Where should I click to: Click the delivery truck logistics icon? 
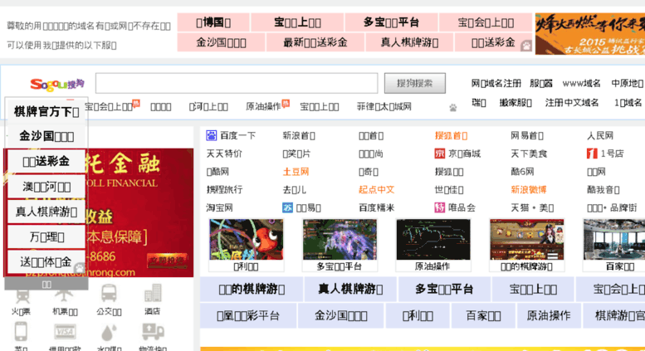point(153,332)
